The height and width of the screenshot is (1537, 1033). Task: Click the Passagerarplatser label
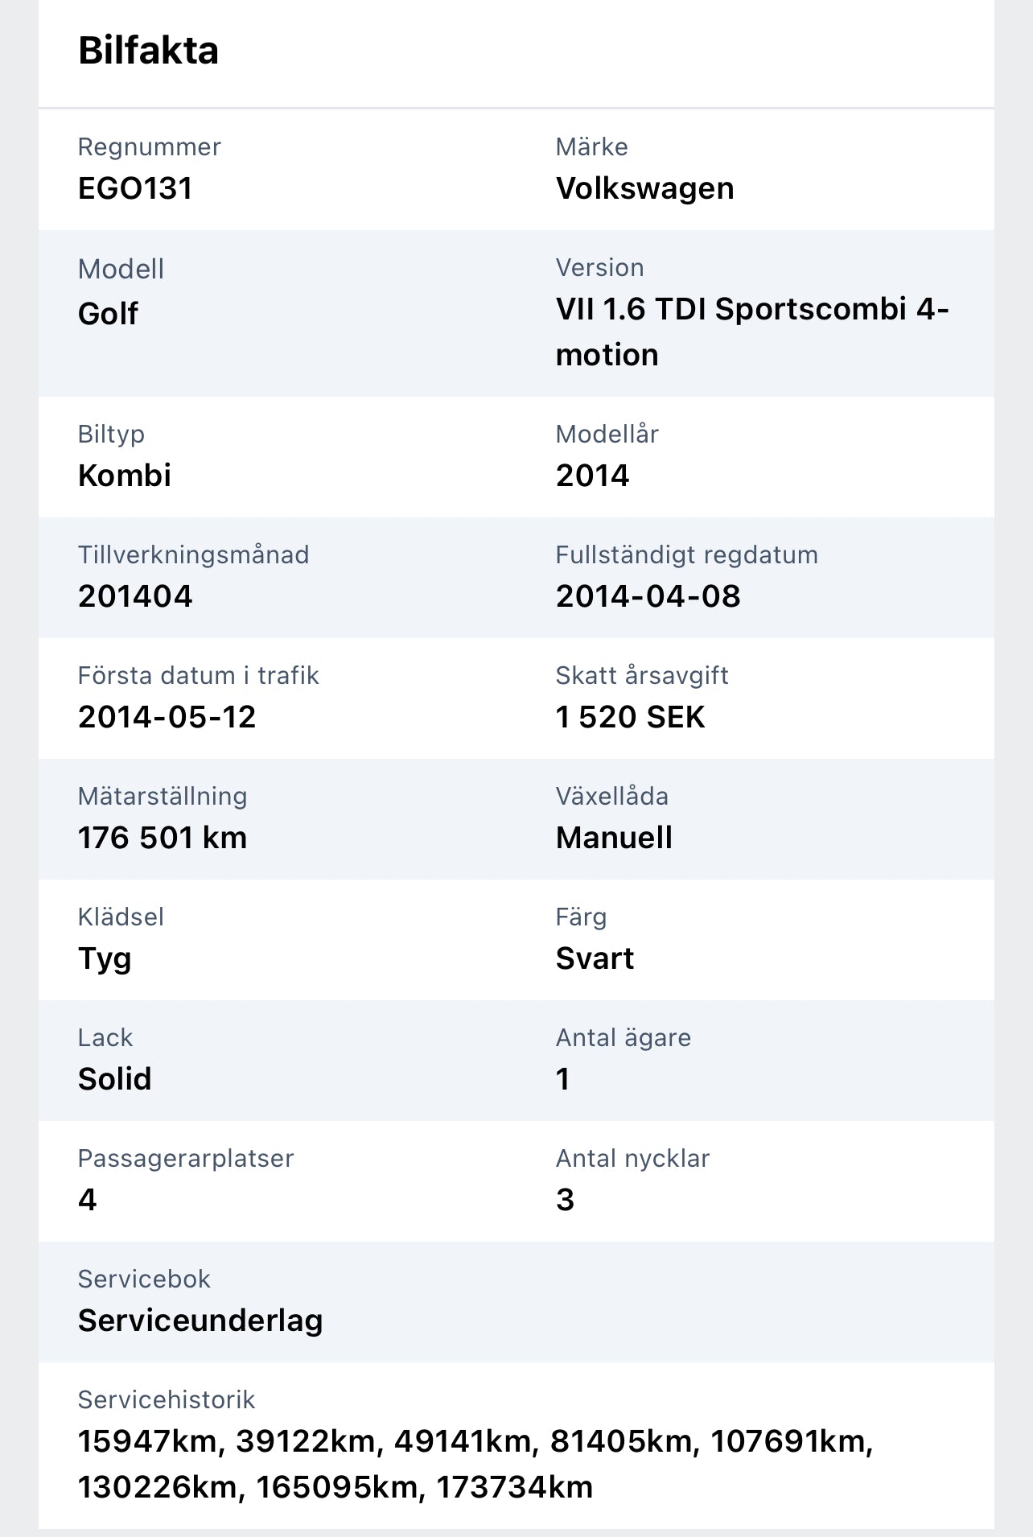point(185,1159)
